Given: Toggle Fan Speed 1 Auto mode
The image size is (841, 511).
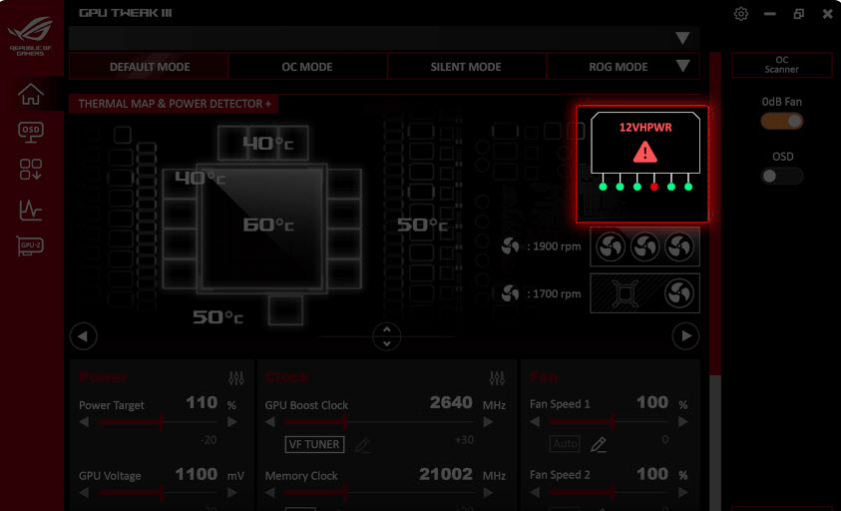Looking at the screenshot, I should [566, 444].
